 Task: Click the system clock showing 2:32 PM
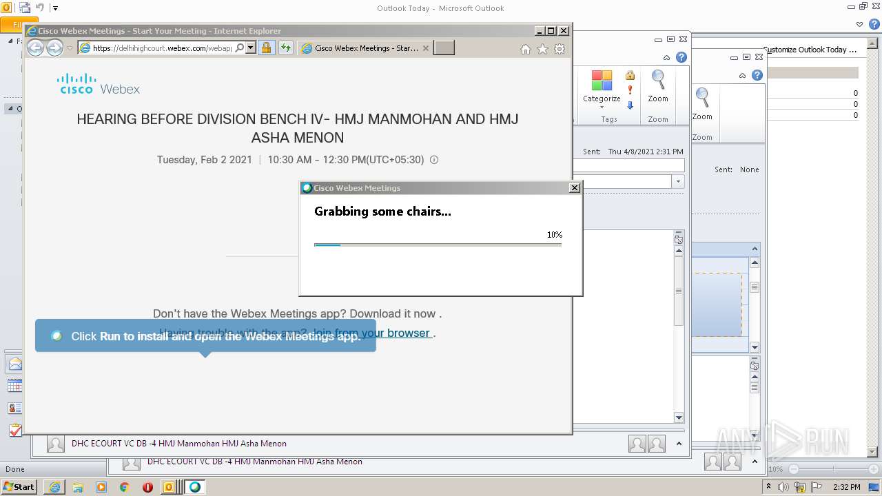coord(847,487)
